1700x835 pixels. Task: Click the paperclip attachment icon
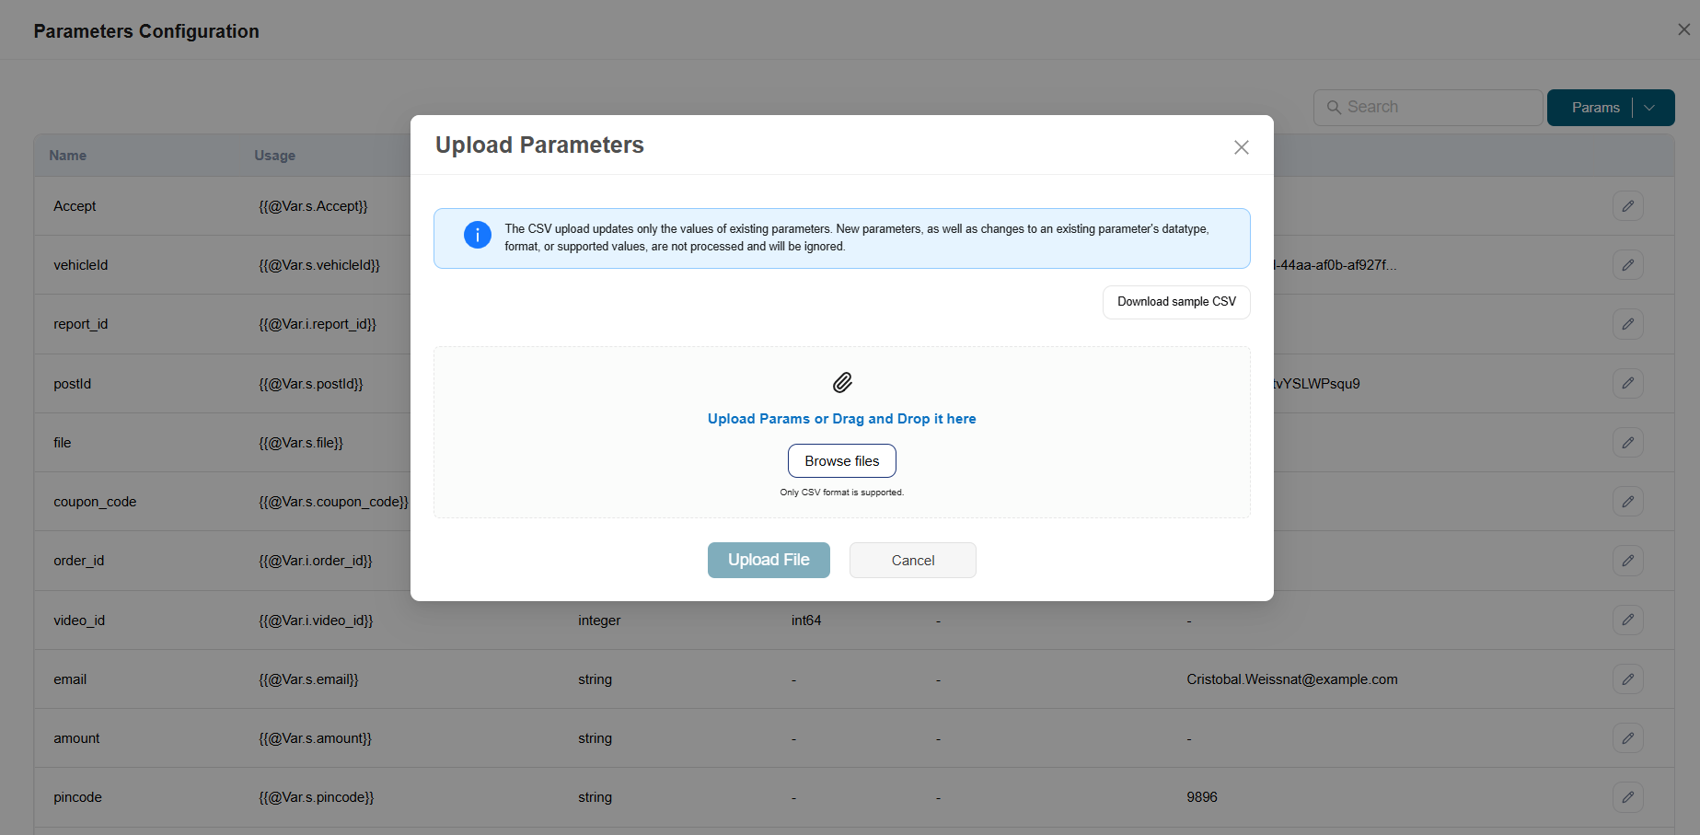coord(841,382)
